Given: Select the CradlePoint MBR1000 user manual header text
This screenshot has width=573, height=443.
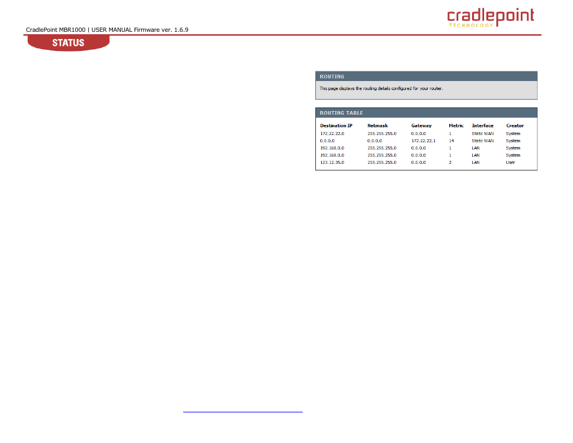Looking at the screenshot, I should click(107, 29).
